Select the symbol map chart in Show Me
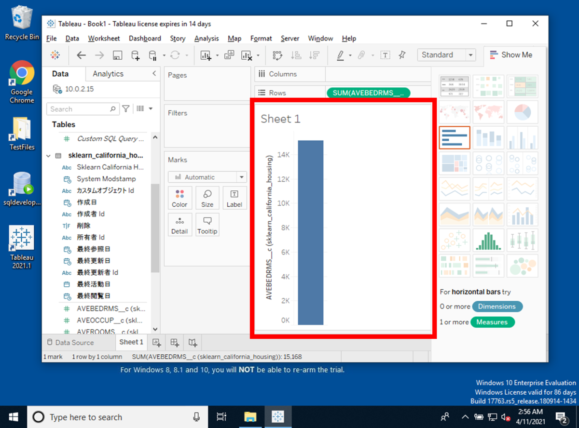Image resolution: width=579 pixels, height=428 pixels. [x=455, y=112]
